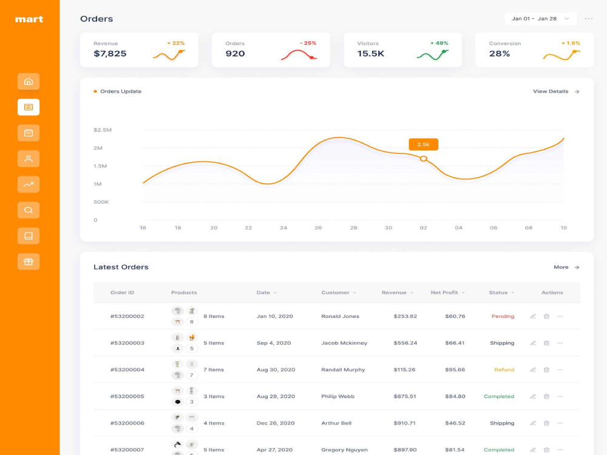Edit Arthur Bell's order with pencil icon

(x=533, y=423)
